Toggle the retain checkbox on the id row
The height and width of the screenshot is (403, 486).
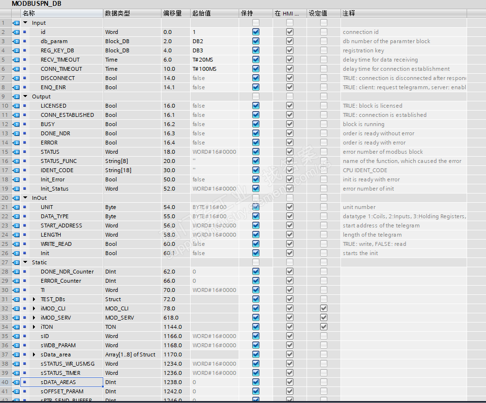256,32
